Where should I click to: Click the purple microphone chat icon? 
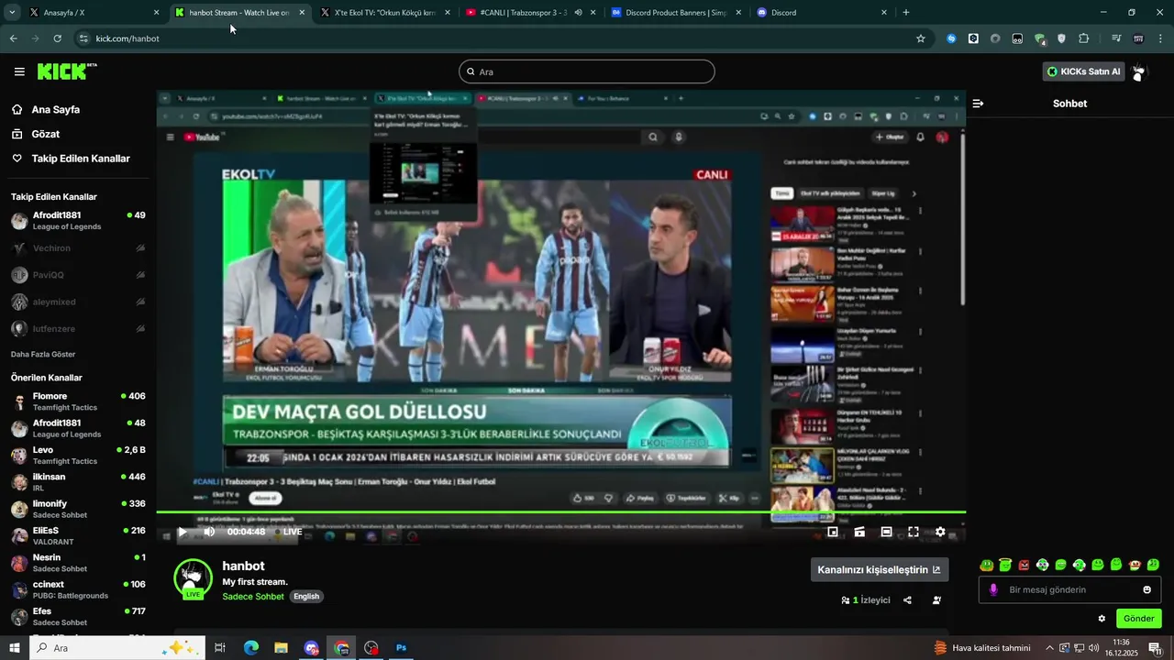[x=993, y=589]
